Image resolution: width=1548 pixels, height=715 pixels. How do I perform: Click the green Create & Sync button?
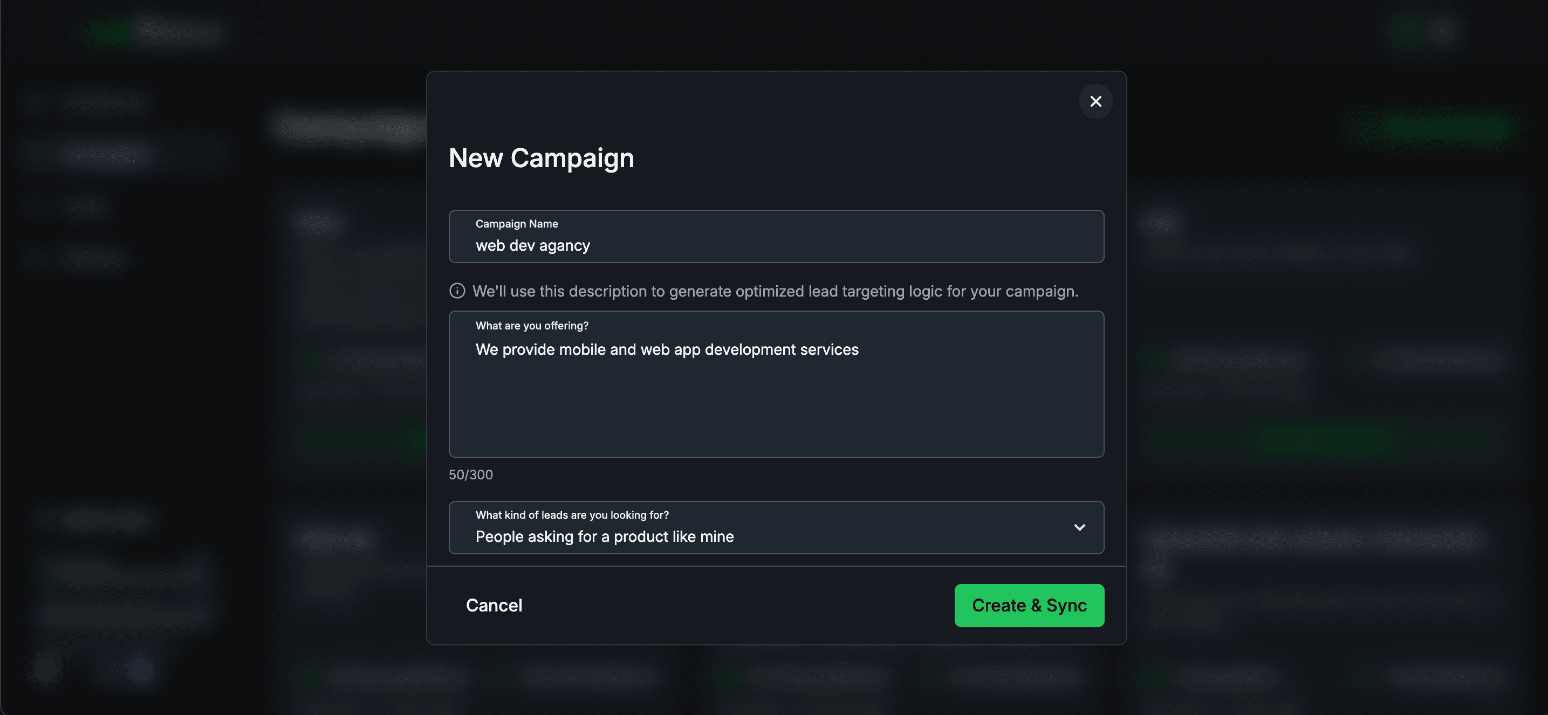[1028, 605]
